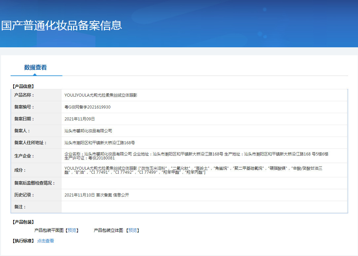358x256 pixels.
Task: Click the 执行标准 label
Action: pos(23,241)
